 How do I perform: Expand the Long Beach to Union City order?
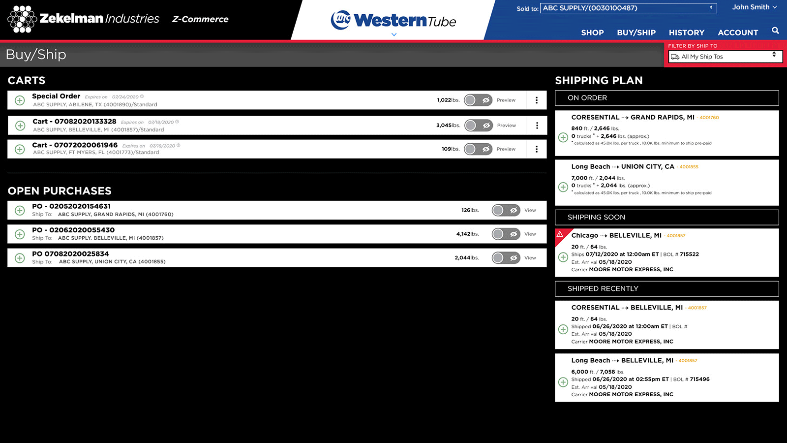click(563, 187)
